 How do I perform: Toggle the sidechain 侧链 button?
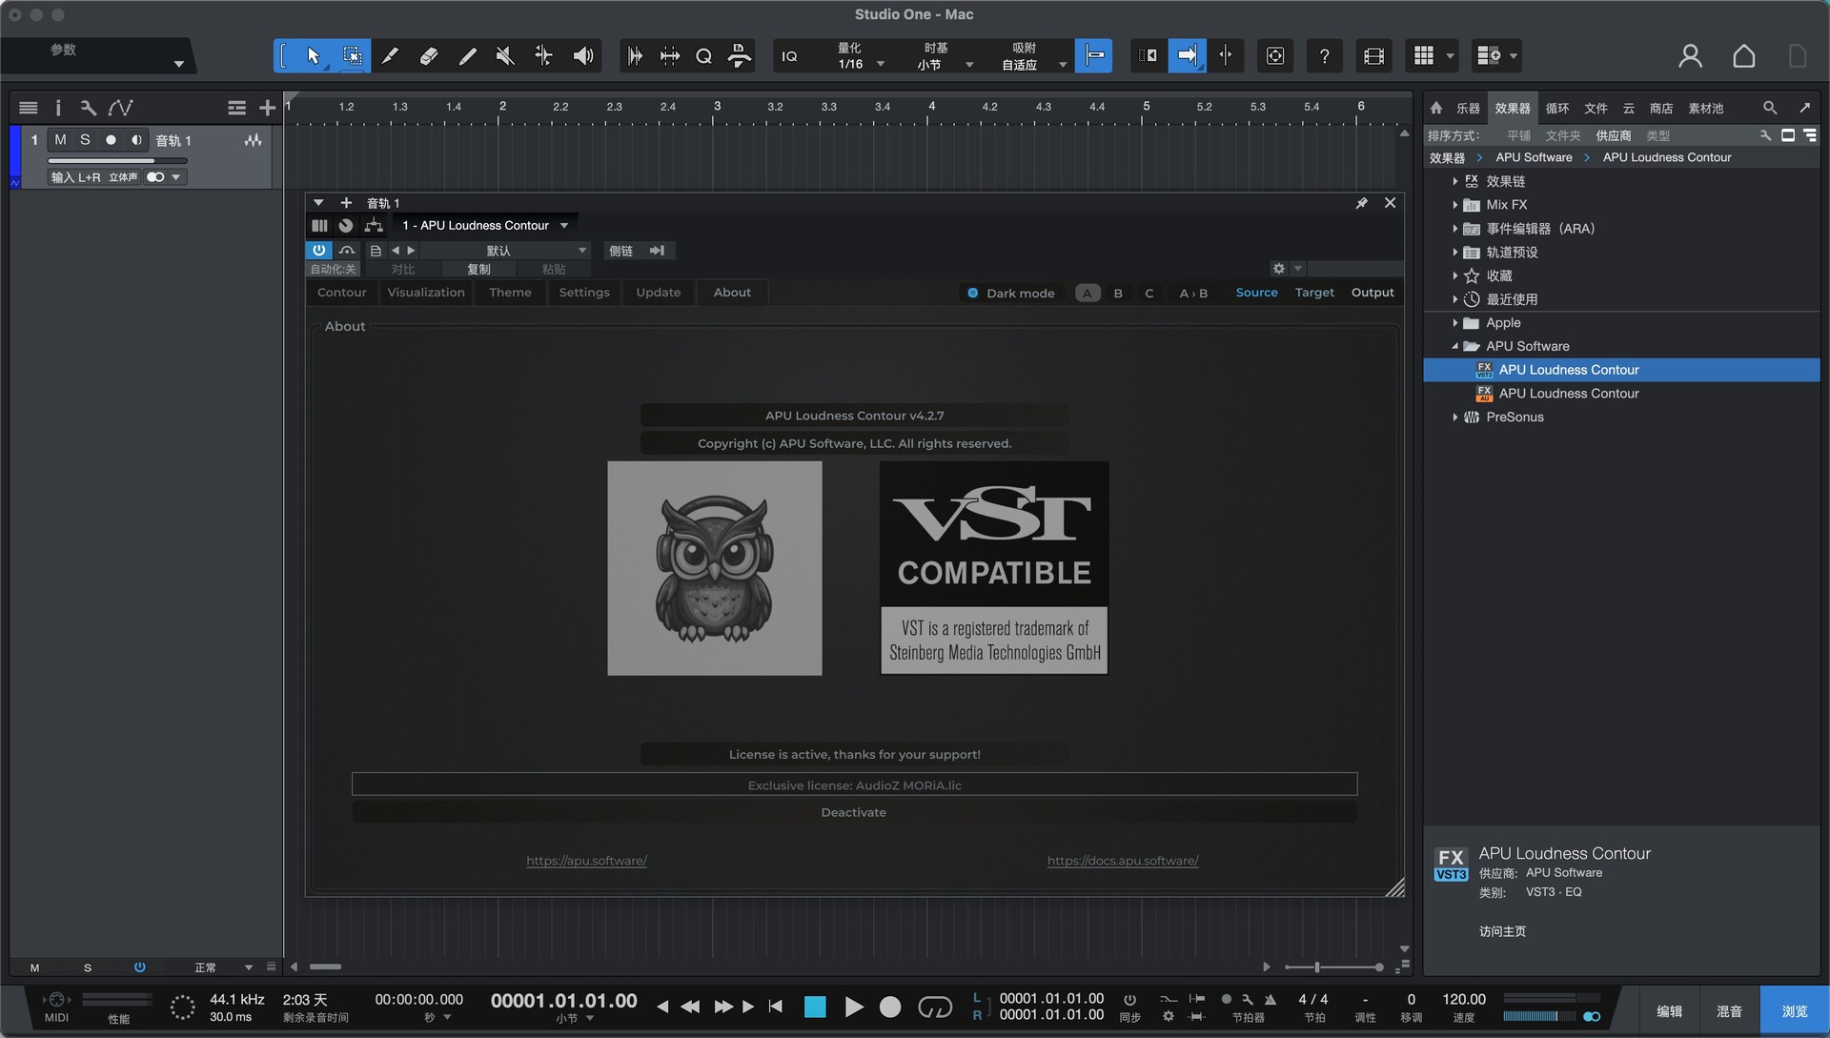tap(620, 251)
